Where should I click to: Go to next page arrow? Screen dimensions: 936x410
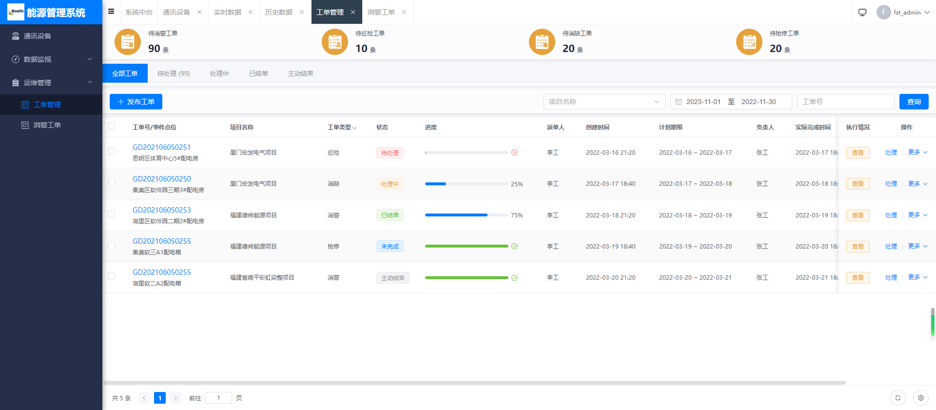coord(175,398)
